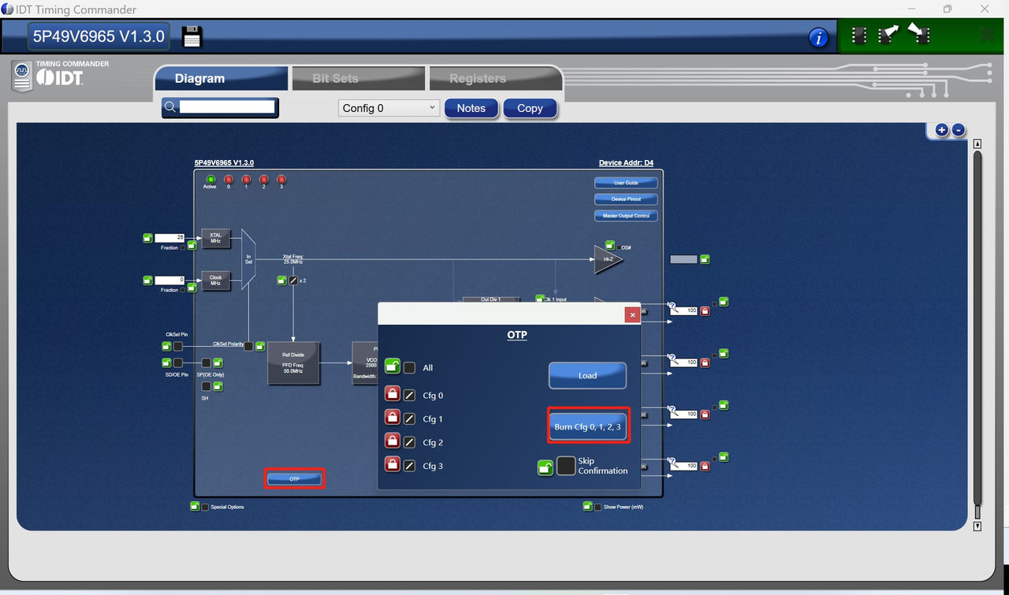The height and width of the screenshot is (595, 1009).
Task: Enable the Special Options checkbox
Action: click(x=205, y=507)
